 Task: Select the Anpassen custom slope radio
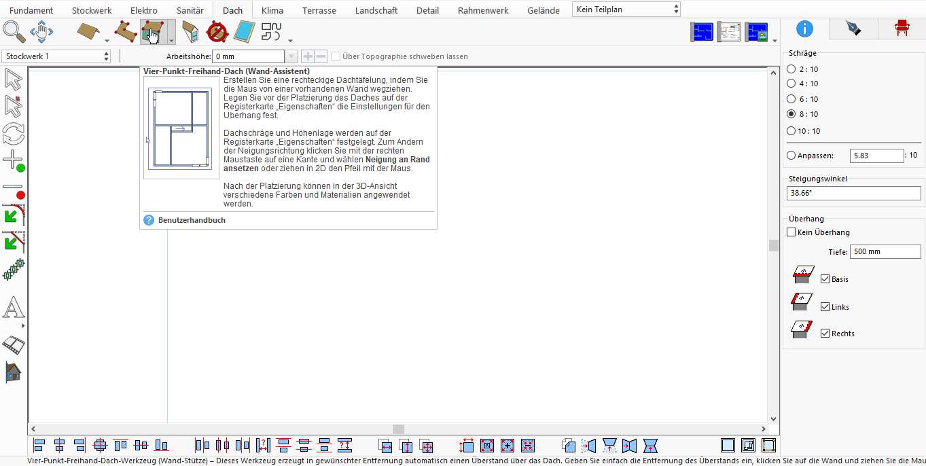point(791,156)
